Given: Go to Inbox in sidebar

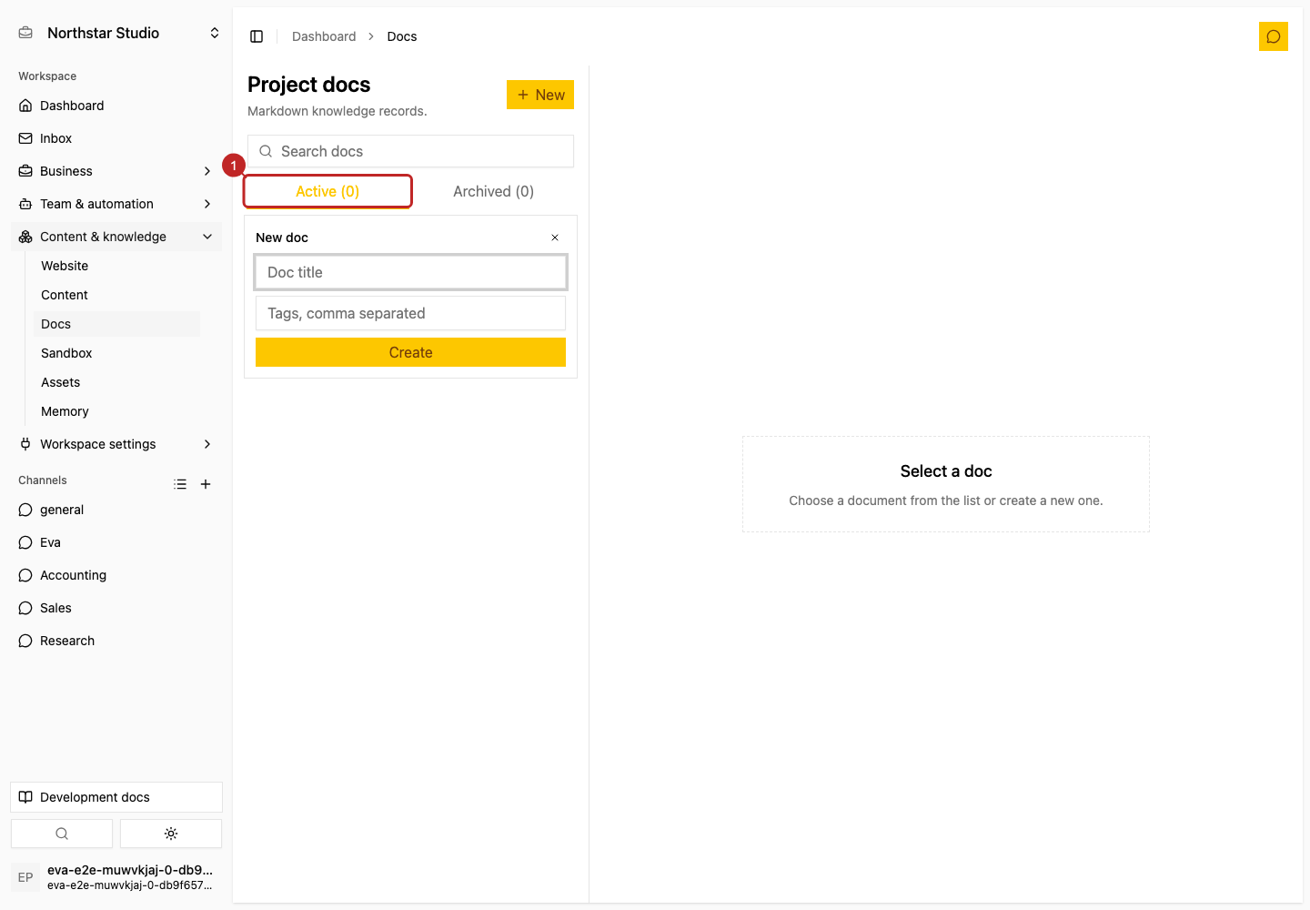Looking at the screenshot, I should 116,138.
